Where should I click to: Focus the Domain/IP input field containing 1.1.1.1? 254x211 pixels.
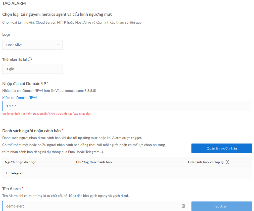[x=127, y=106]
